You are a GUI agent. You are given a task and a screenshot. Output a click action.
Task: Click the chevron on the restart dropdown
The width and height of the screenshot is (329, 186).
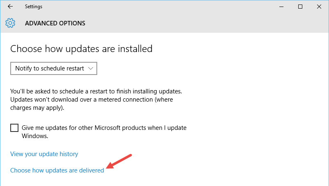click(x=91, y=68)
